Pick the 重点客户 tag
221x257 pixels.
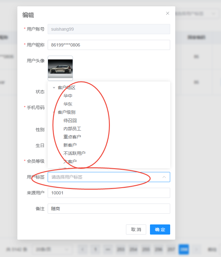pos(72,137)
